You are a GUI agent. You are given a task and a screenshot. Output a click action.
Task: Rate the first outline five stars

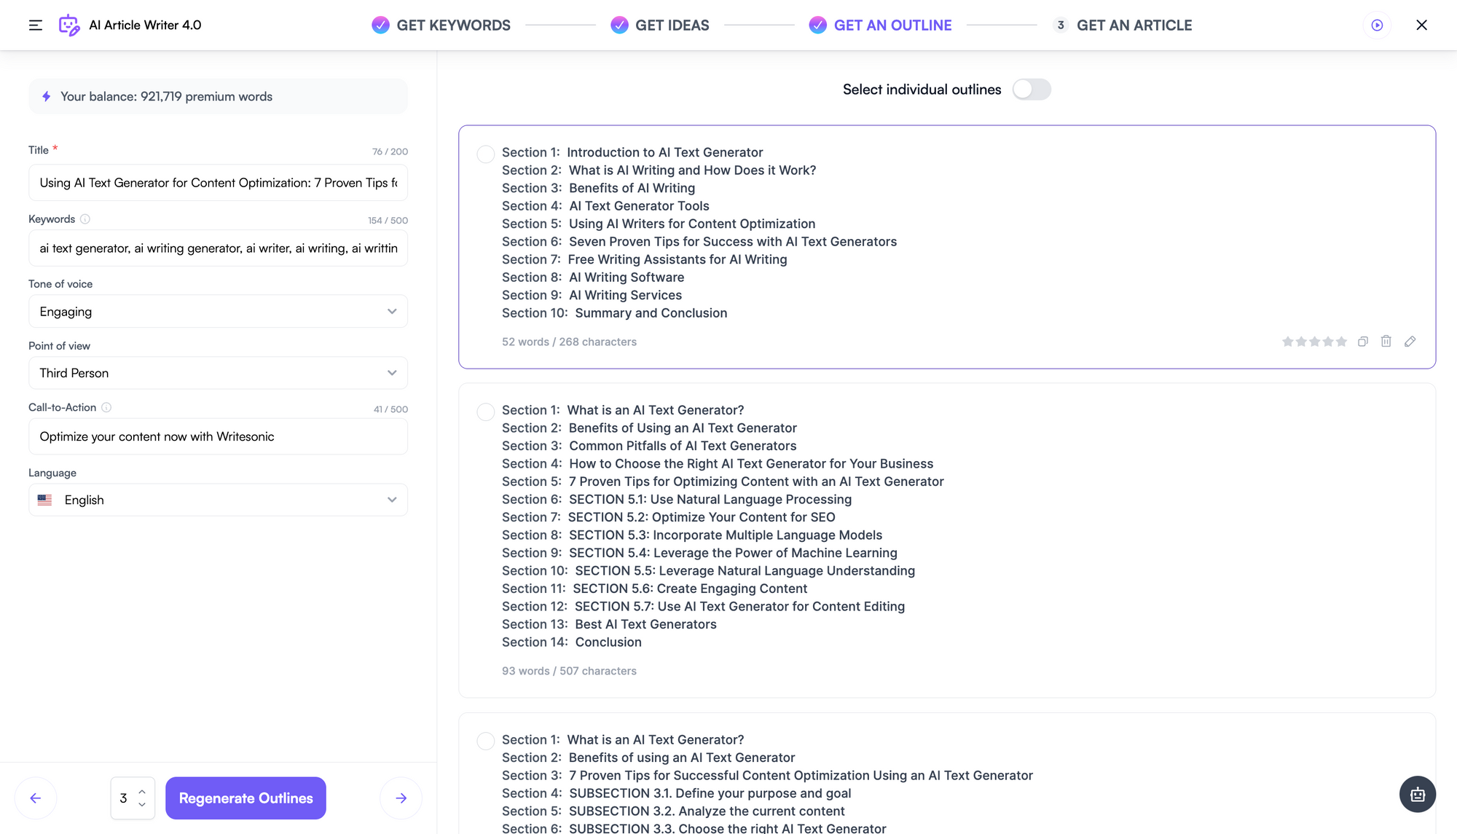point(1341,341)
